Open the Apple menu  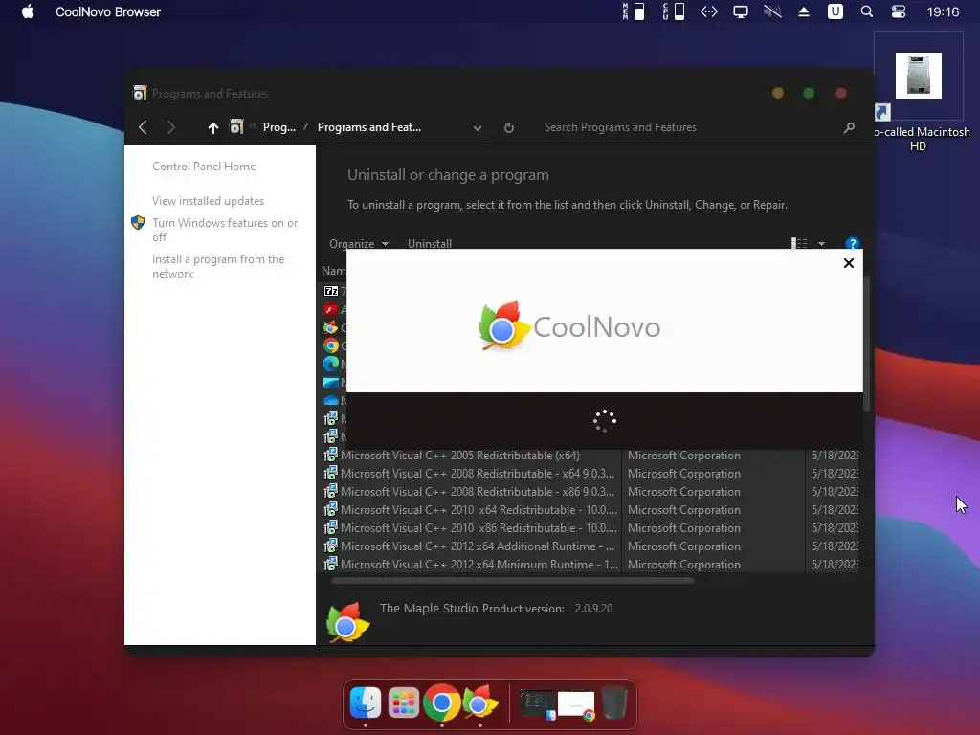[28, 11]
